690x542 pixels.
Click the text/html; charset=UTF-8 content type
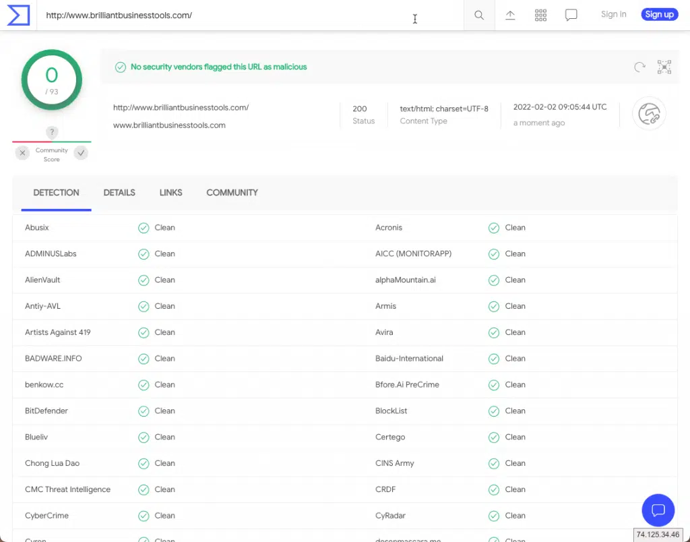point(444,109)
